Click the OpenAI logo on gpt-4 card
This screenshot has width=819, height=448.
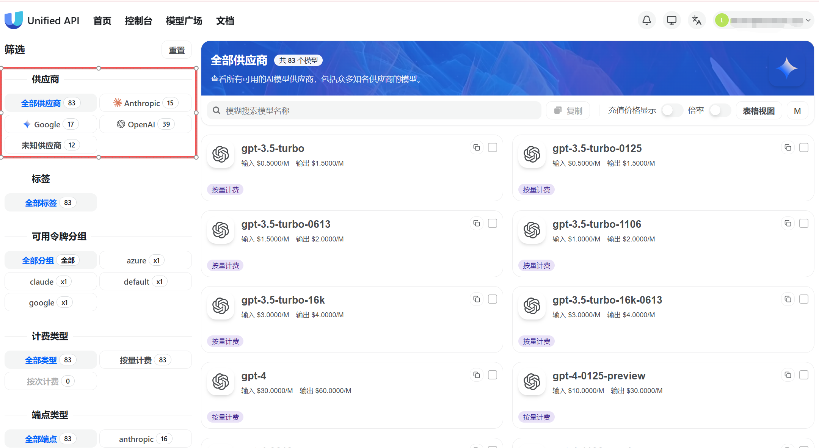221,382
